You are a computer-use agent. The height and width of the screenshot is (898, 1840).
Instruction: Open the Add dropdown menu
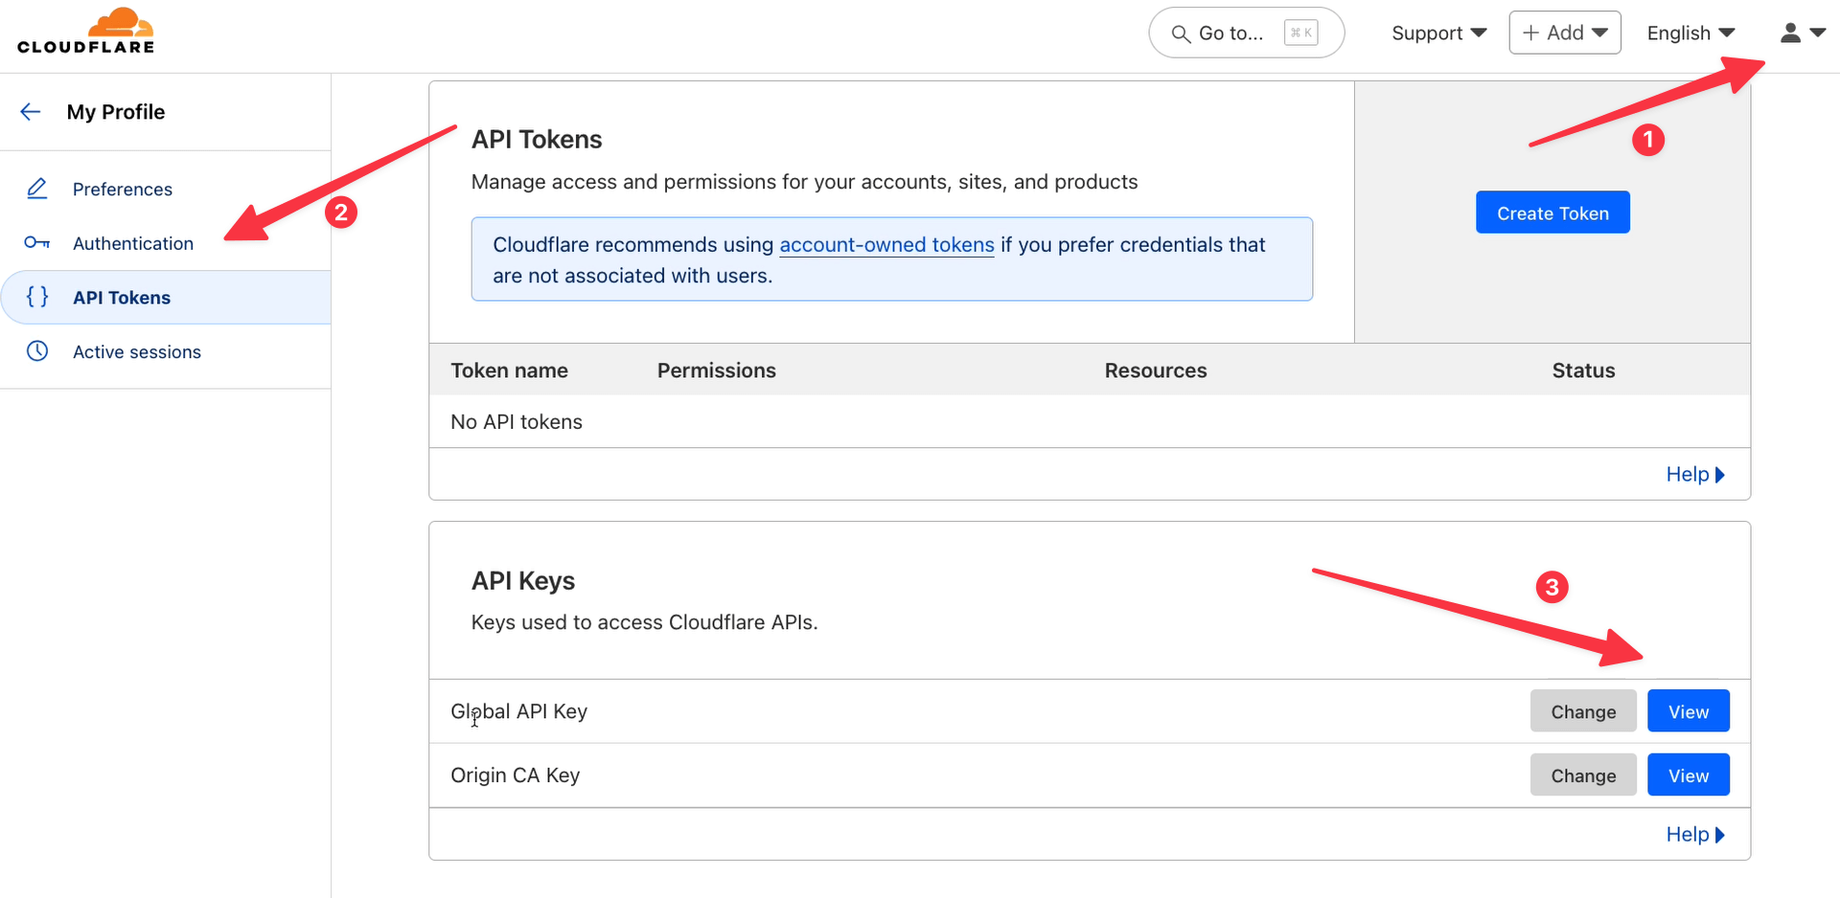[1564, 33]
